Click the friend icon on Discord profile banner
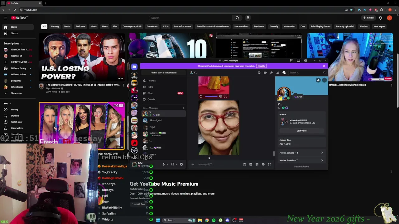 click(318, 80)
